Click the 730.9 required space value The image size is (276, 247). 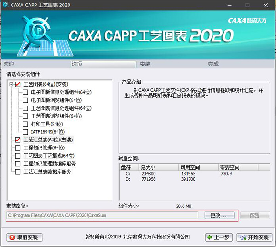pos(226,174)
